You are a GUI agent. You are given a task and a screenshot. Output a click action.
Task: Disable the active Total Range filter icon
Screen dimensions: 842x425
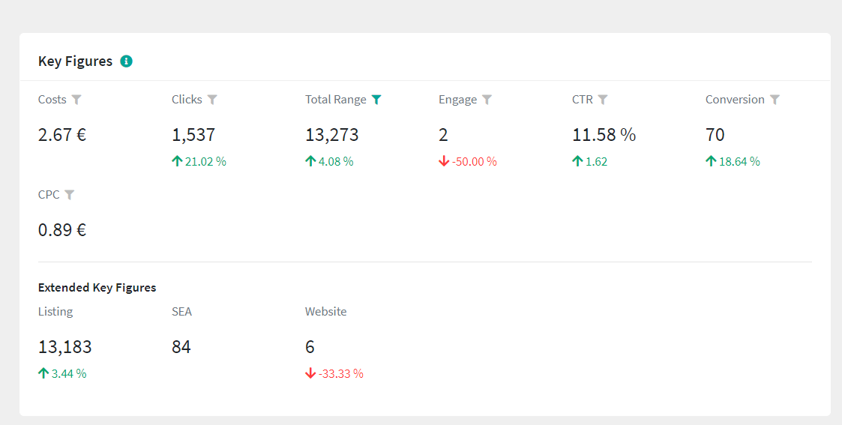click(x=376, y=100)
